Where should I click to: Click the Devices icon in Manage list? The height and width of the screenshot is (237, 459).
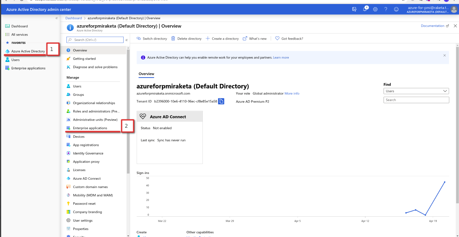69,136
